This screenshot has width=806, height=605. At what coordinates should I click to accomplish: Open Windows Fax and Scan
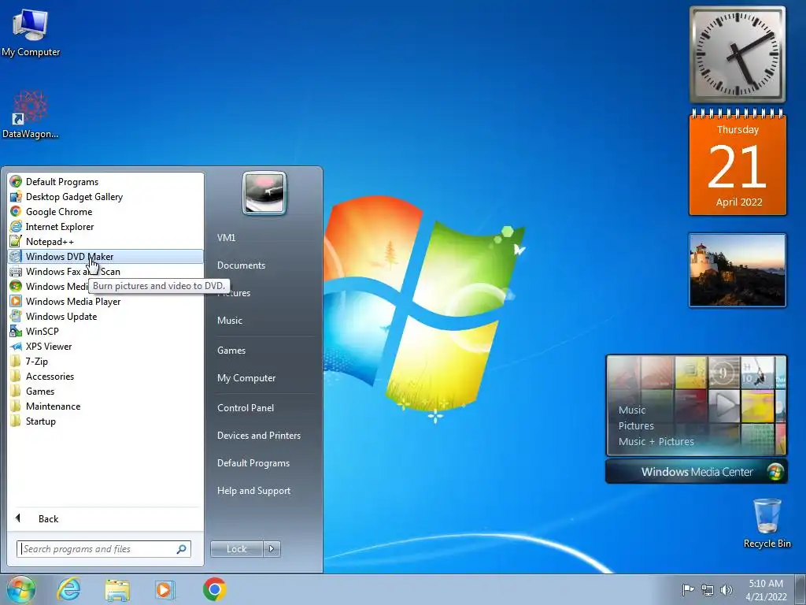point(106,271)
